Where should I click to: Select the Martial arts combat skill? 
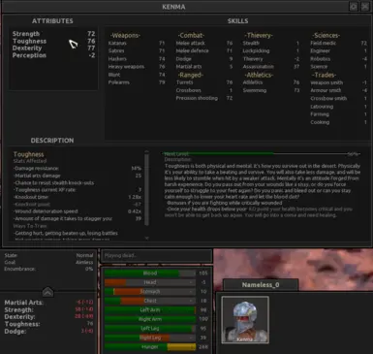[204, 67]
